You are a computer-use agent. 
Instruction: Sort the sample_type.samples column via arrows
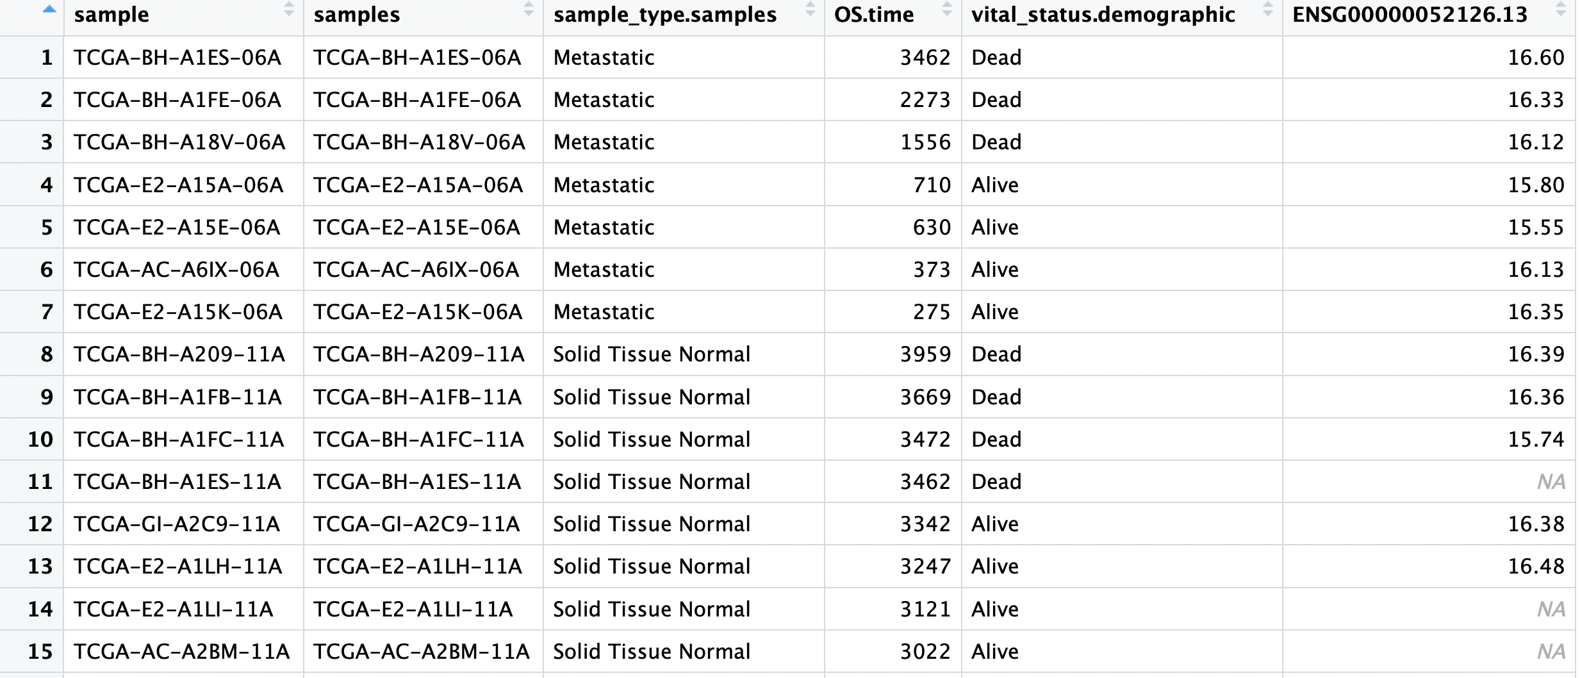810,10
